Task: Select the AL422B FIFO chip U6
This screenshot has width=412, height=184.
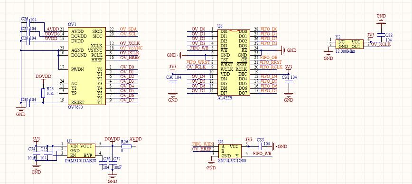Action: coord(234,62)
